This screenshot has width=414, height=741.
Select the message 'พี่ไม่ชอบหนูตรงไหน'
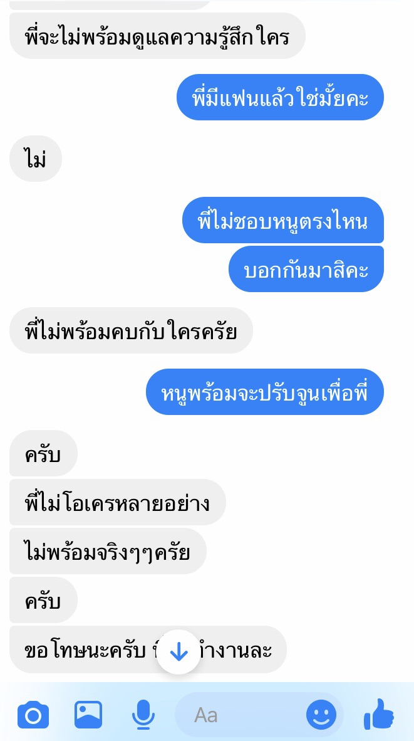283,220
